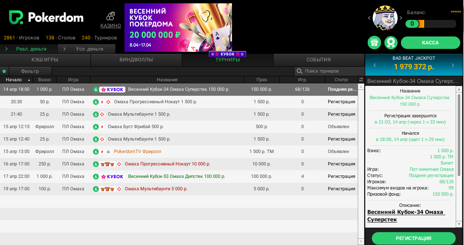This screenshot has height=245, width=464.
Task: Switch to the СОБЫТИЯ tab
Action: click(x=318, y=60)
